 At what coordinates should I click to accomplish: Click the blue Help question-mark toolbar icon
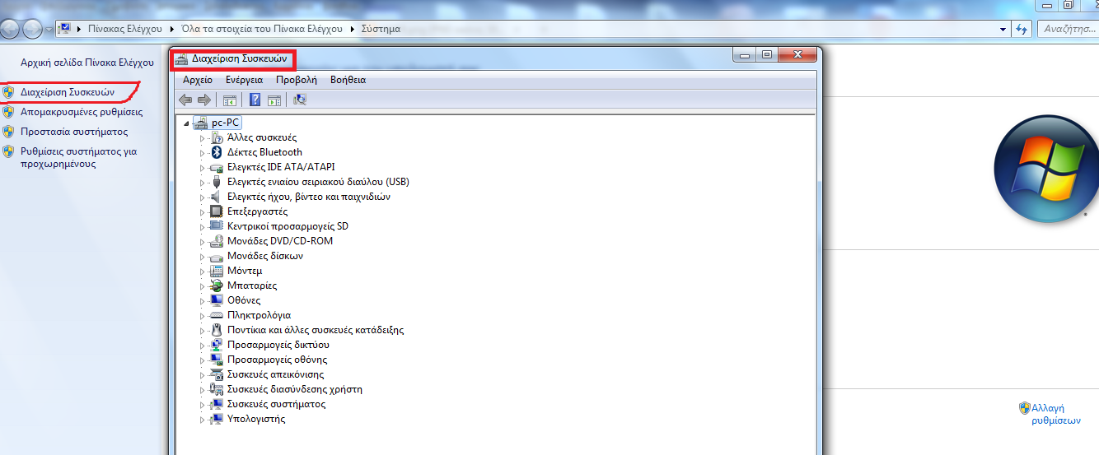point(255,100)
